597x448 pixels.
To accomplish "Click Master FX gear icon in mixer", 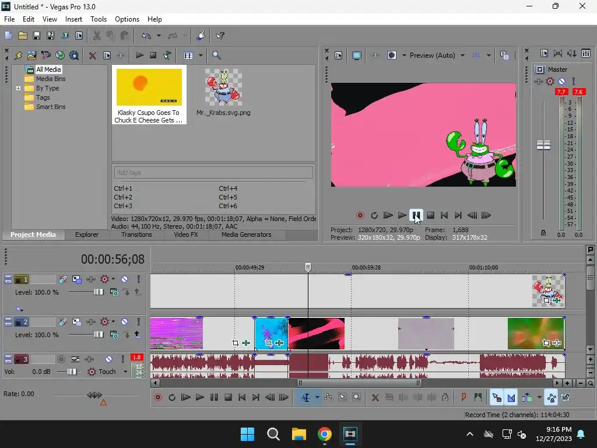I will pos(550,81).
